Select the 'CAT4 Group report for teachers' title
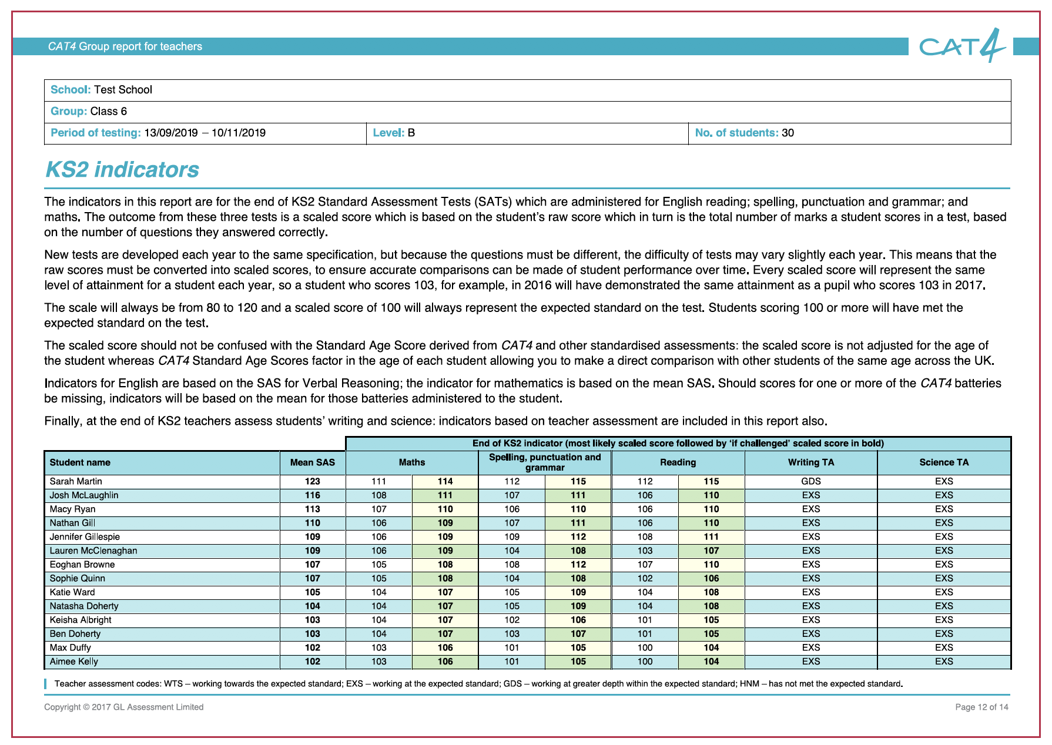 (125, 46)
